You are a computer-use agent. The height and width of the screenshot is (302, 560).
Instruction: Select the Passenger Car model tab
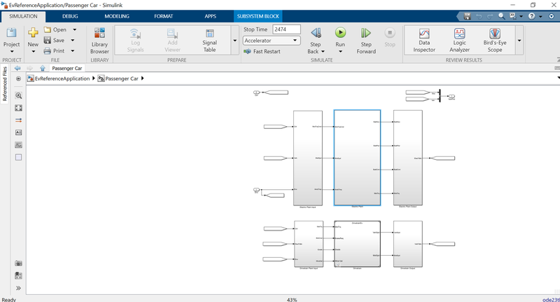(66, 68)
